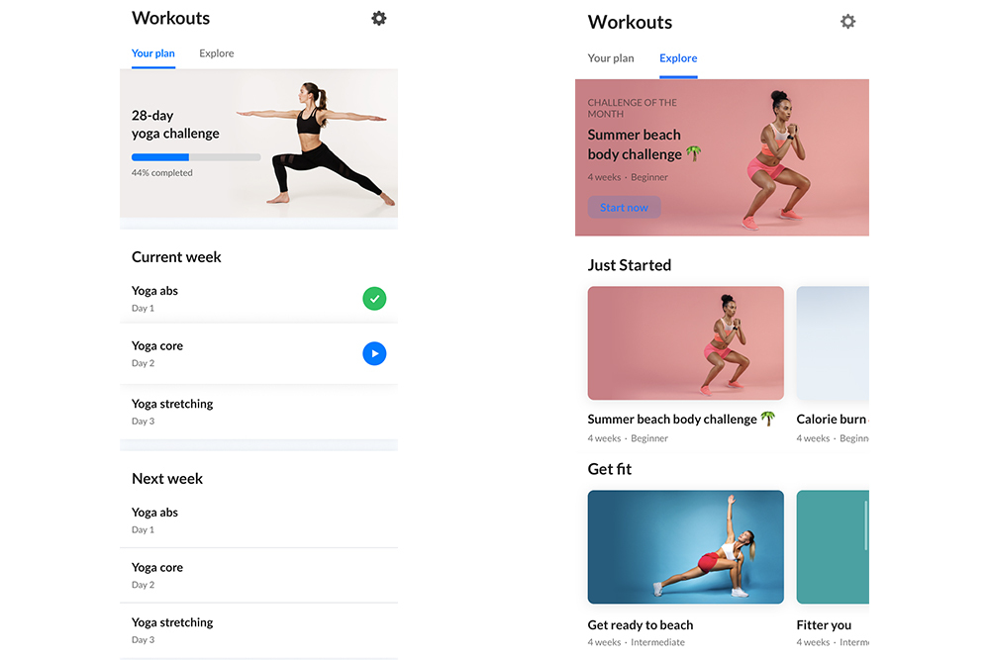Screen dimensions: 990x660
Task: Open settings gear on Explore screen
Action: 848,22
